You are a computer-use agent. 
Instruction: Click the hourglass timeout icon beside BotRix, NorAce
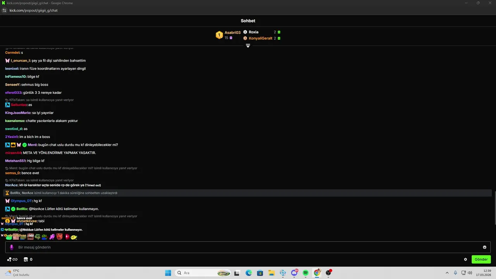click(7, 193)
